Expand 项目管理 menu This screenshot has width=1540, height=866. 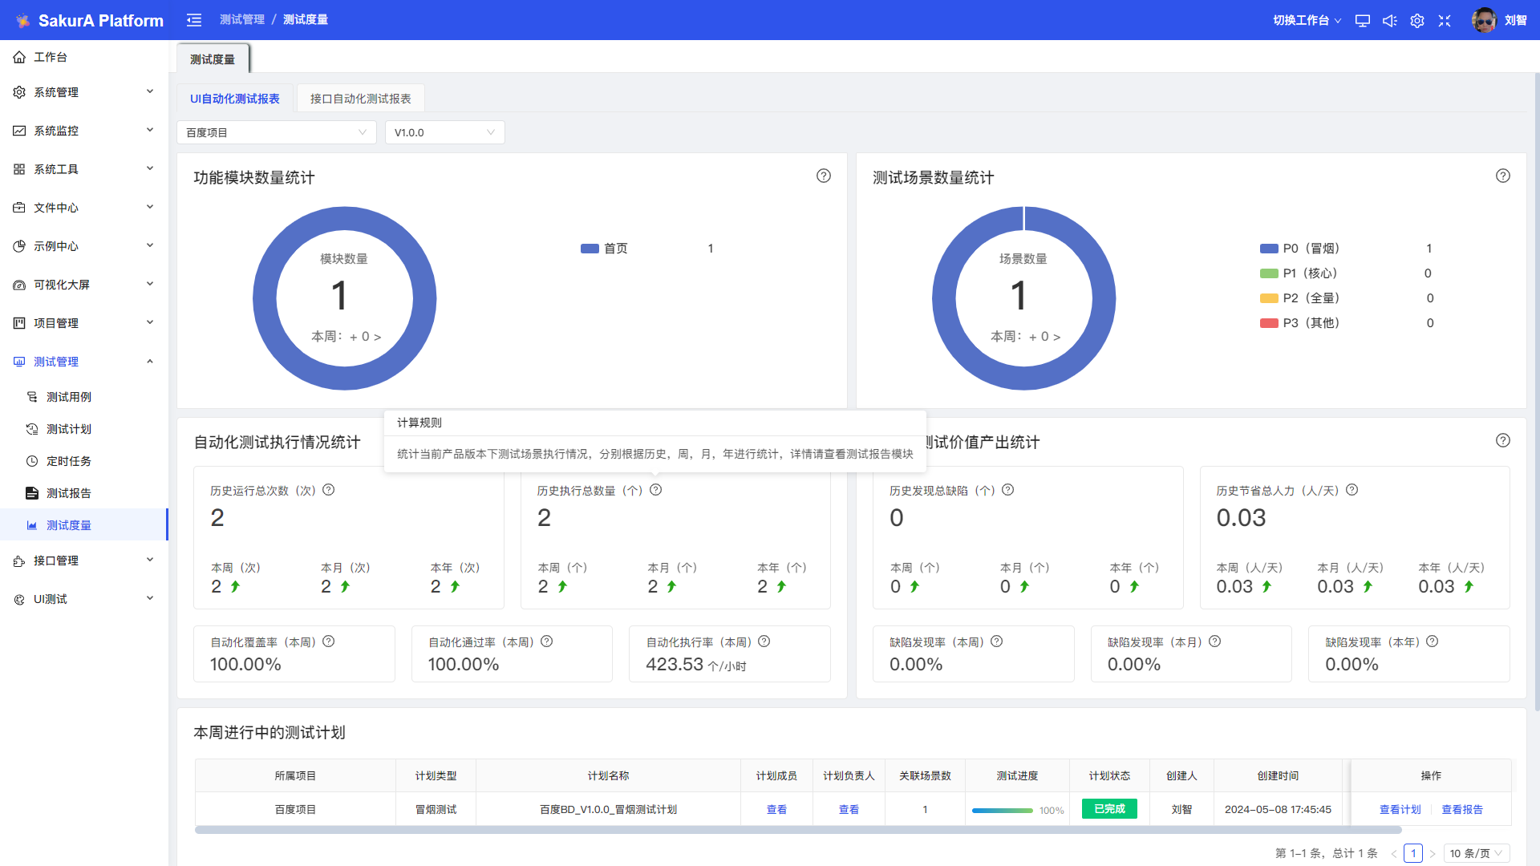click(x=84, y=323)
